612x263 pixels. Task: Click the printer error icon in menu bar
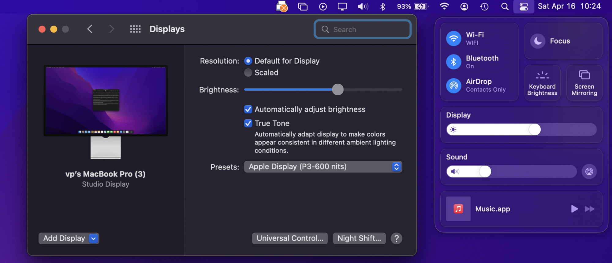tap(282, 6)
